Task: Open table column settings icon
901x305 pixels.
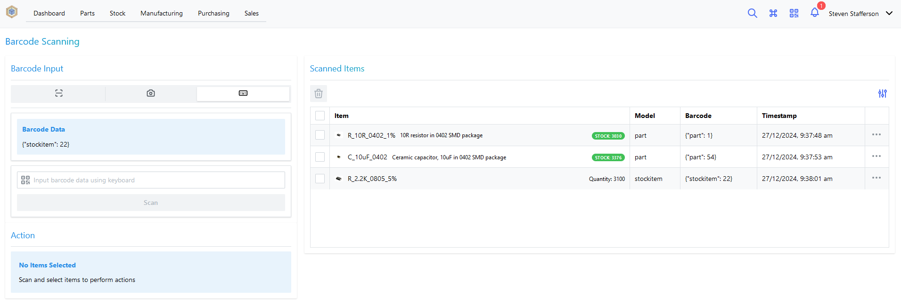Action: [x=882, y=94]
